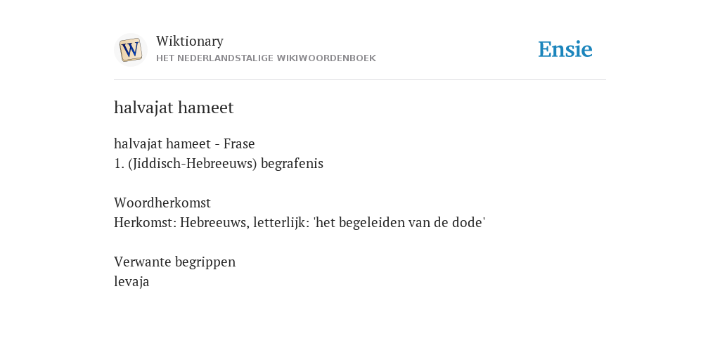720x360 pixels.
Task: Click the horizontal divider below the header
Action: [x=360, y=80]
